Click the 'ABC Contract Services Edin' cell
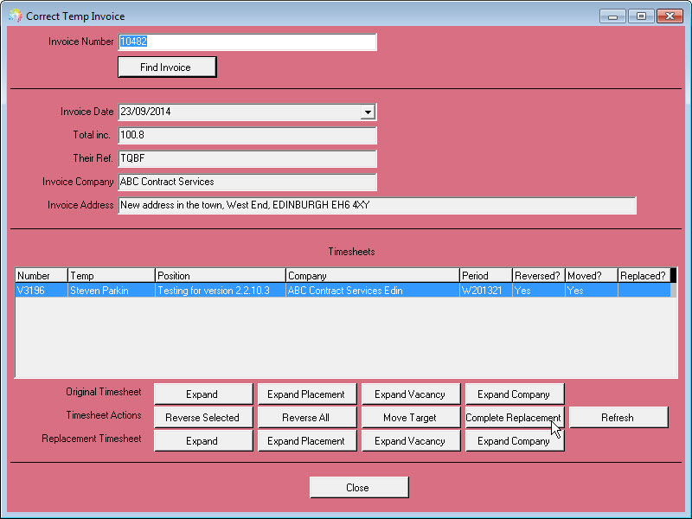Image resolution: width=692 pixels, height=519 pixels. pos(373,291)
